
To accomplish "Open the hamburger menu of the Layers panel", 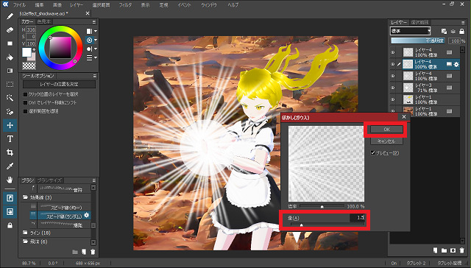I will tap(463, 23).
